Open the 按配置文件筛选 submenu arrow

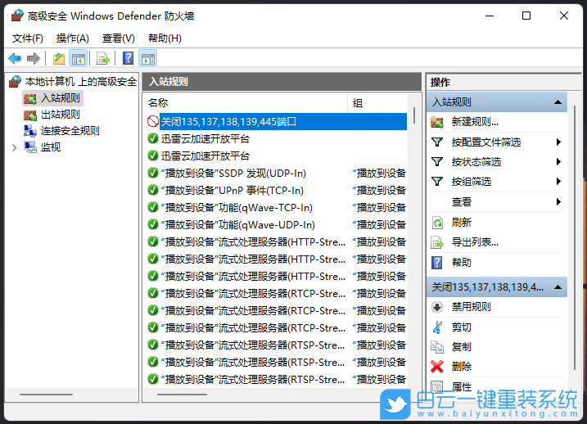coord(558,142)
